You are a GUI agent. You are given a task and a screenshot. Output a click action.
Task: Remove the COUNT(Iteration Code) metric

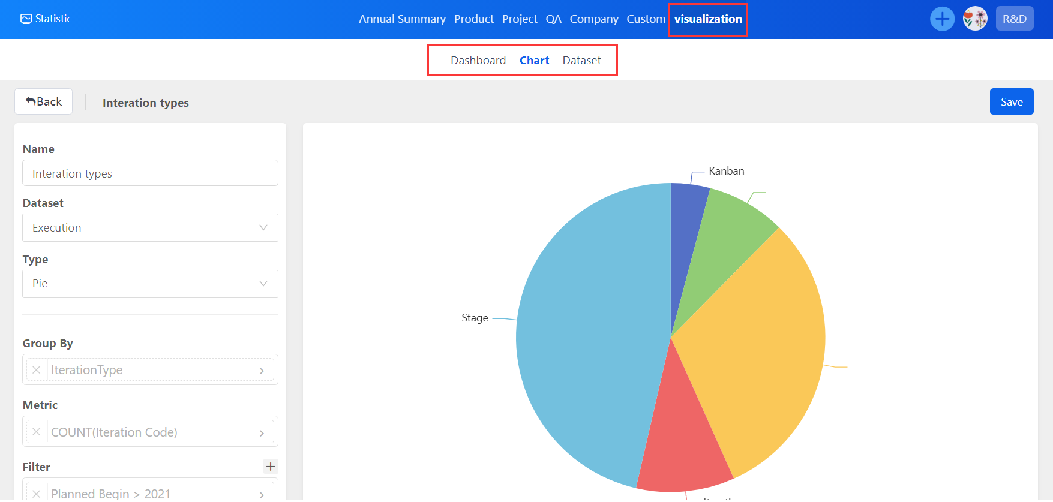coord(37,432)
